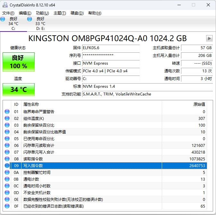Switch to the D: E: drive tab
The height and width of the screenshot is (215, 216).
click(x=40, y=23)
